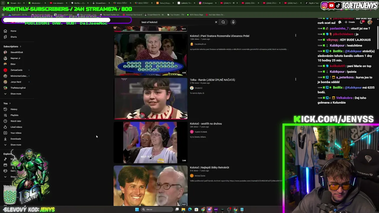Image resolution: width=379 pixels, height=213 pixels.
Task: Play the Telka - Rande thumbnail
Action: (151, 98)
